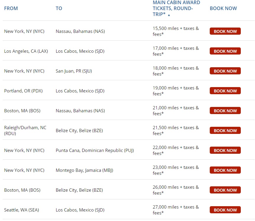Sort table by the FROM column header

pyautogui.click(x=11, y=8)
